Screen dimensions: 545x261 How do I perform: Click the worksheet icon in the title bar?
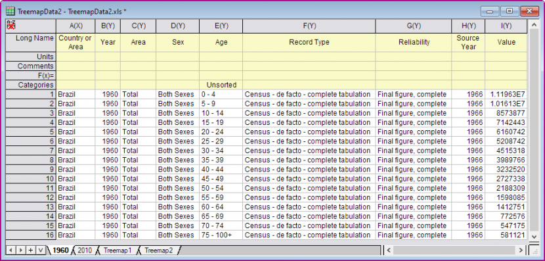[11, 11]
